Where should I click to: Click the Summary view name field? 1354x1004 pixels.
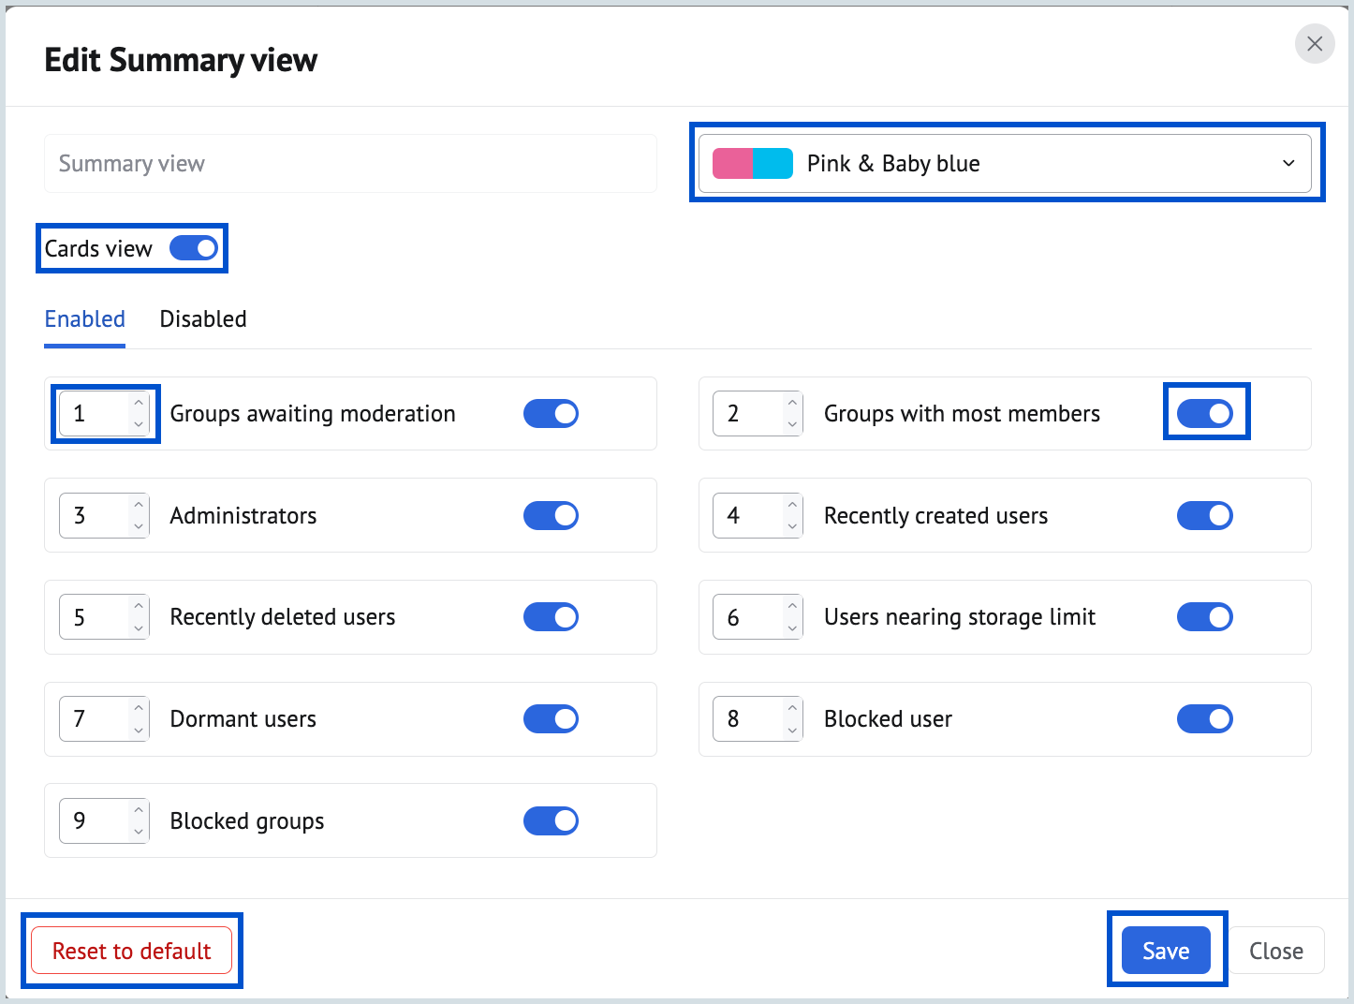pyautogui.click(x=349, y=163)
